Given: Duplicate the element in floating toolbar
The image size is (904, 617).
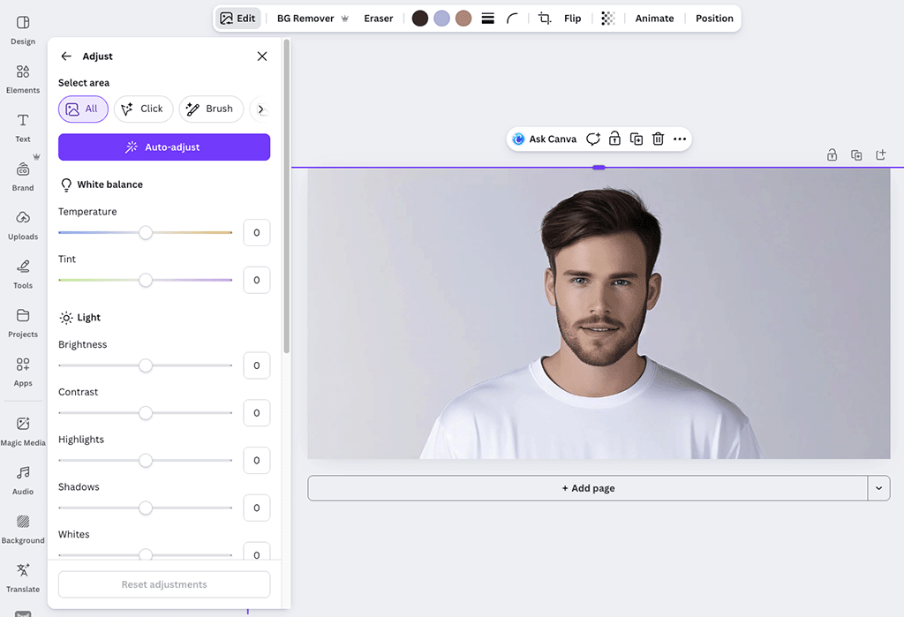Looking at the screenshot, I should [x=637, y=139].
